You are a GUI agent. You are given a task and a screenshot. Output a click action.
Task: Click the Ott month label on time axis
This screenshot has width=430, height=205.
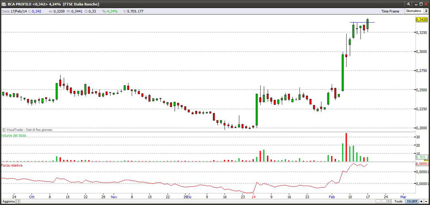coord(32,197)
